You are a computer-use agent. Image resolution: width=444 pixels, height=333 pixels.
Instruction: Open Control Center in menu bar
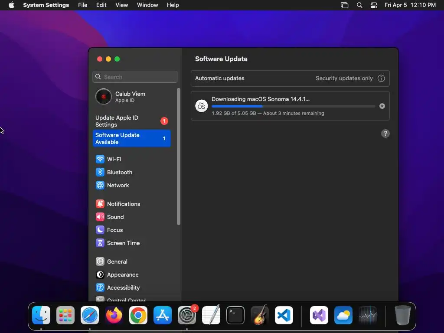click(x=374, y=5)
